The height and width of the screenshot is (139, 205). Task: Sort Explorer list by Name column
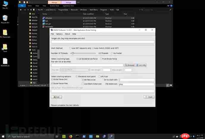coord(45,14)
